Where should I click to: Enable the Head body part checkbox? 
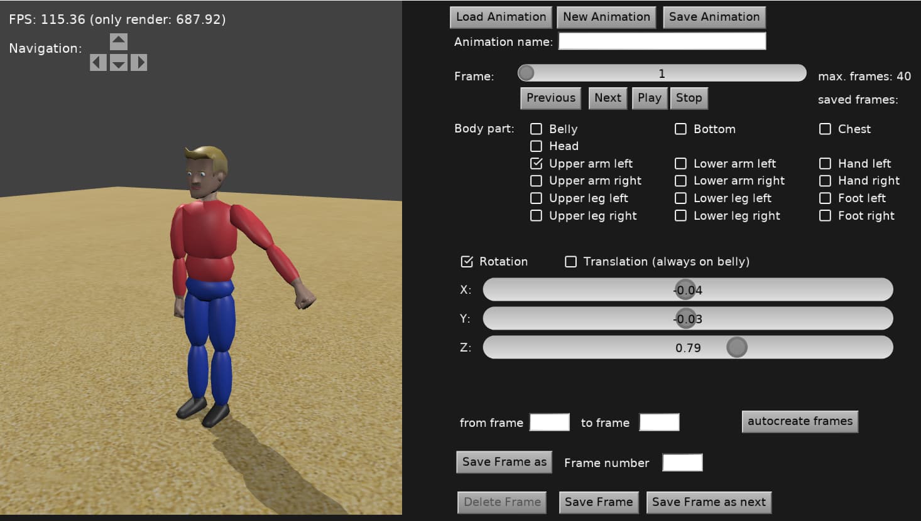point(536,146)
